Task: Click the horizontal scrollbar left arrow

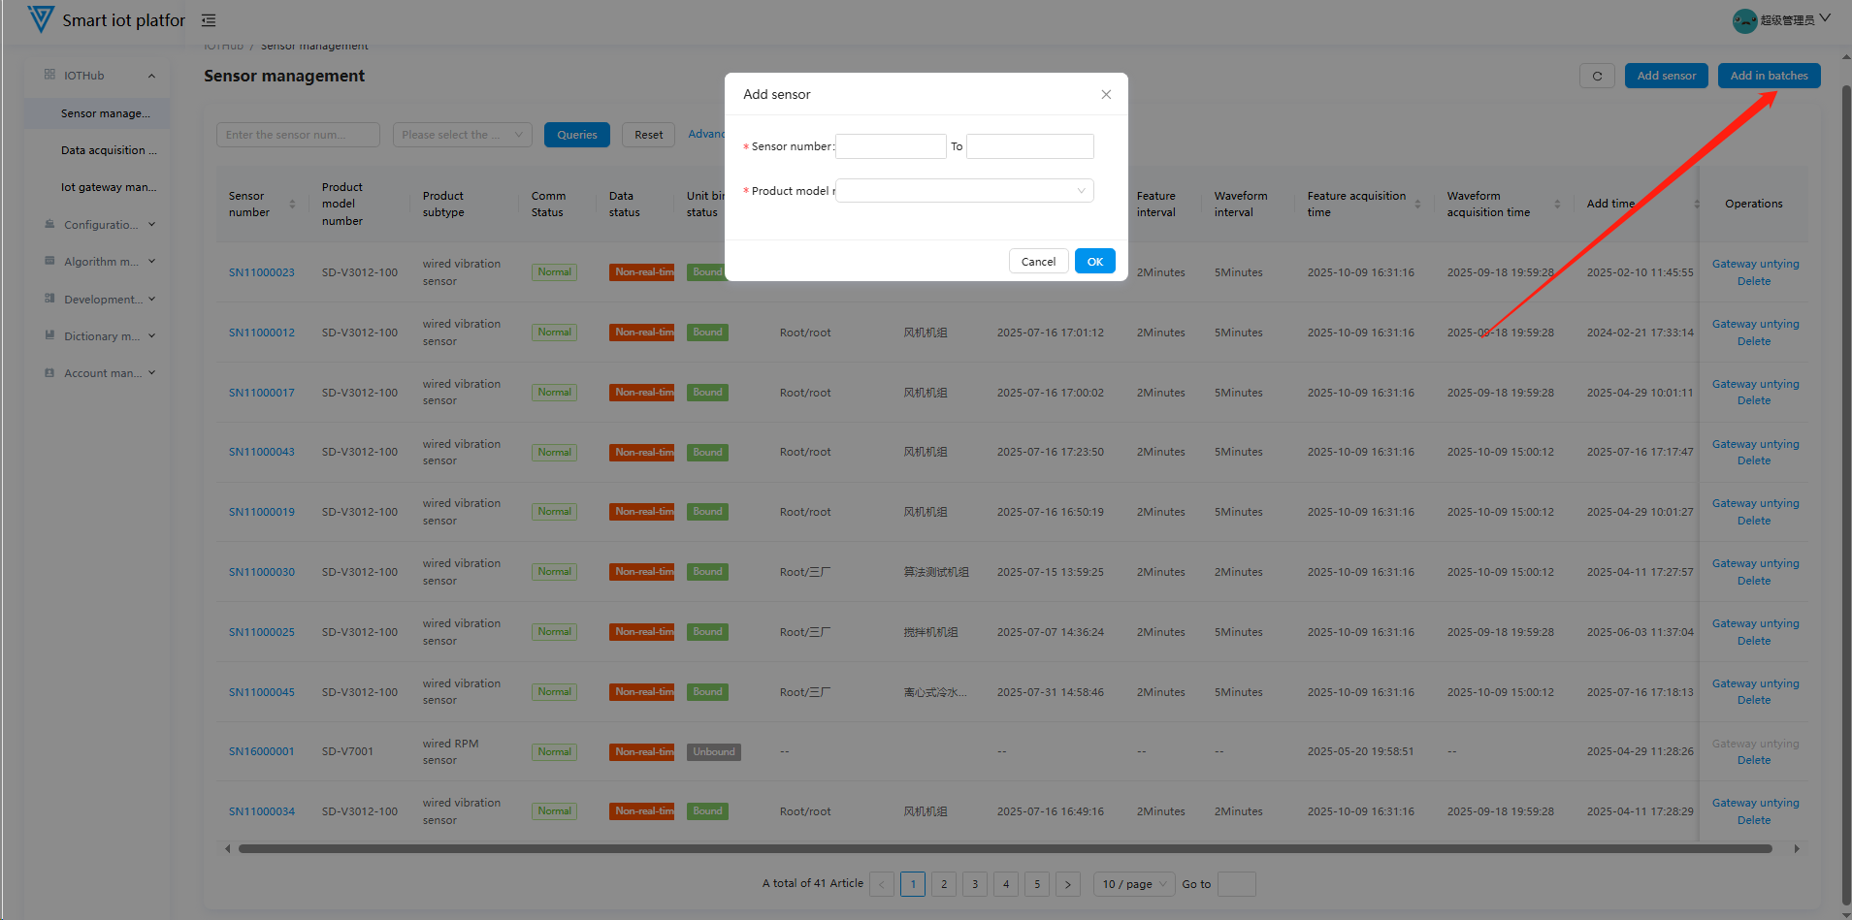Action: click(x=228, y=848)
